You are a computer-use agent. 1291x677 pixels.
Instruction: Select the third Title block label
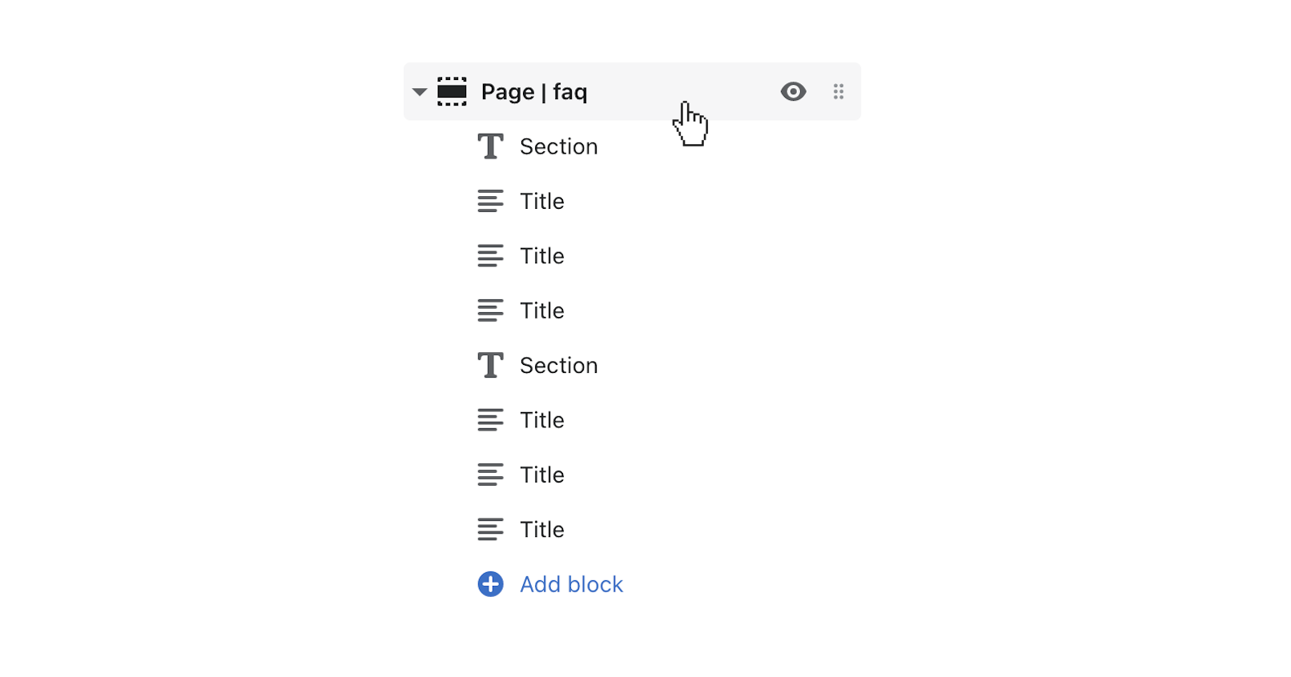(541, 310)
